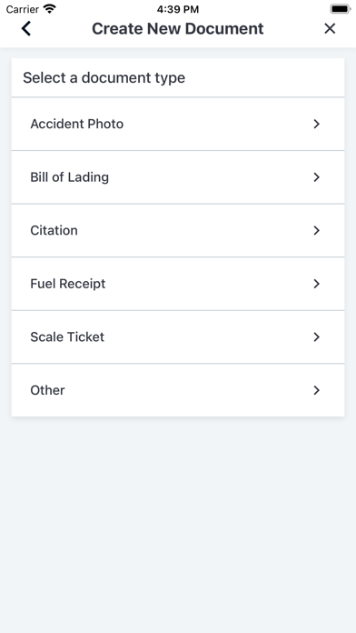Choose Scale Ticket document type
The image size is (356, 633).
click(178, 337)
